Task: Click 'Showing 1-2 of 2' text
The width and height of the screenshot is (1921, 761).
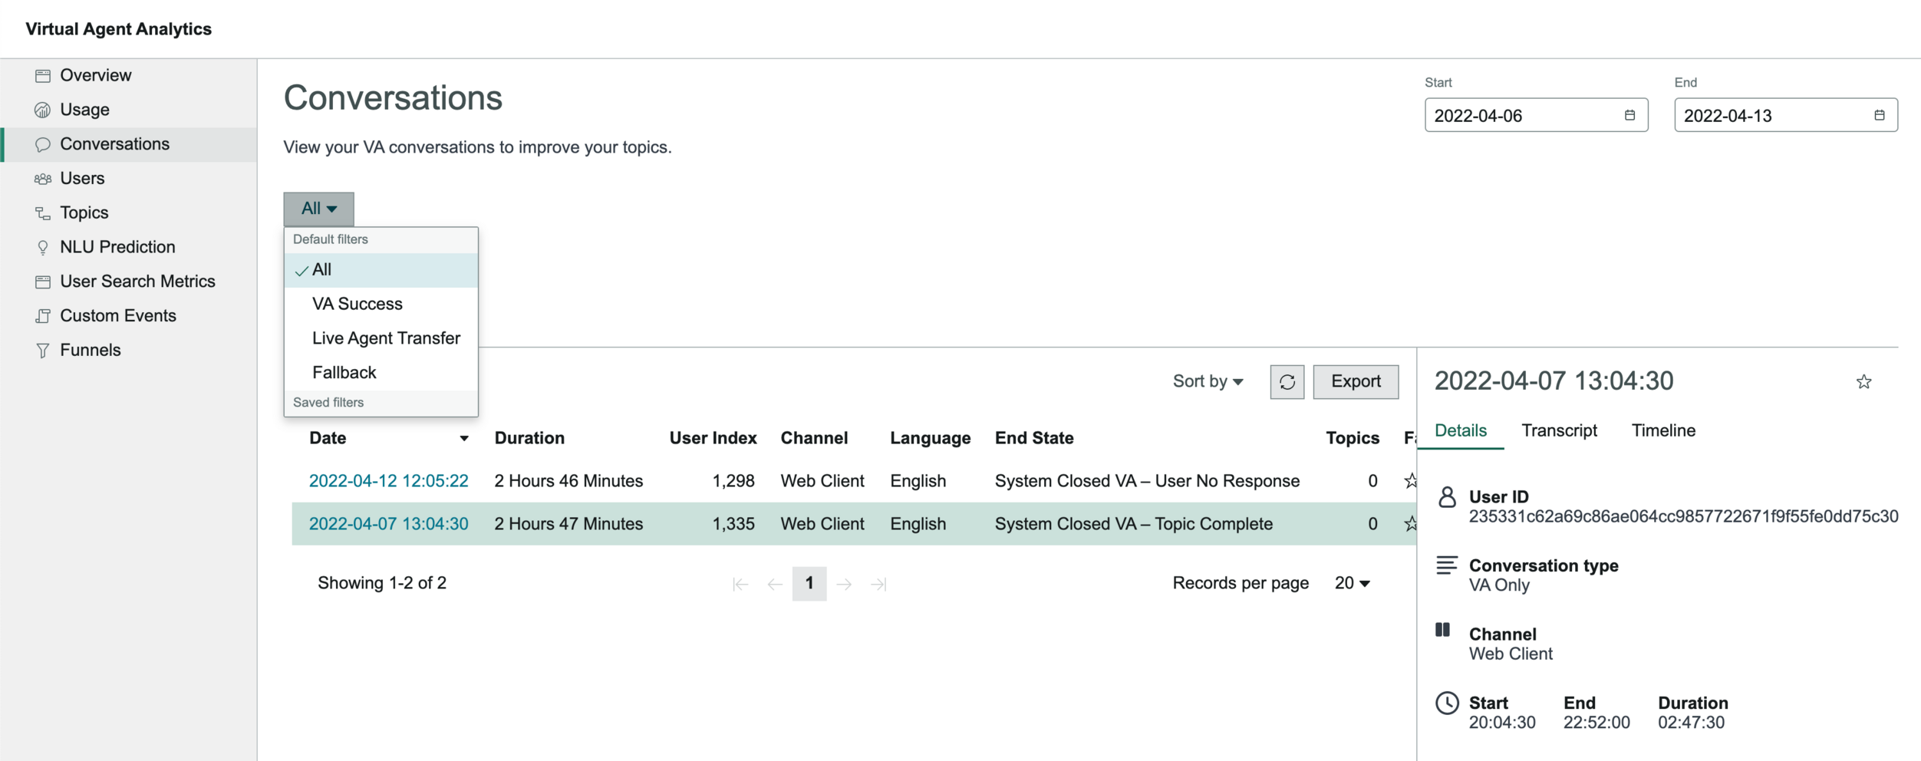Action: tap(382, 584)
